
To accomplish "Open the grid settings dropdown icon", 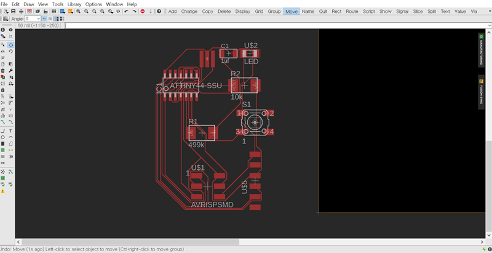I will (x=6, y=19).
